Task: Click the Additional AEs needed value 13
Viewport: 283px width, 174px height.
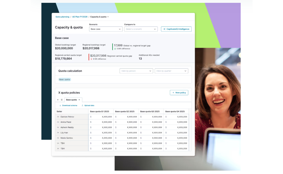Action: pyautogui.click(x=140, y=59)
